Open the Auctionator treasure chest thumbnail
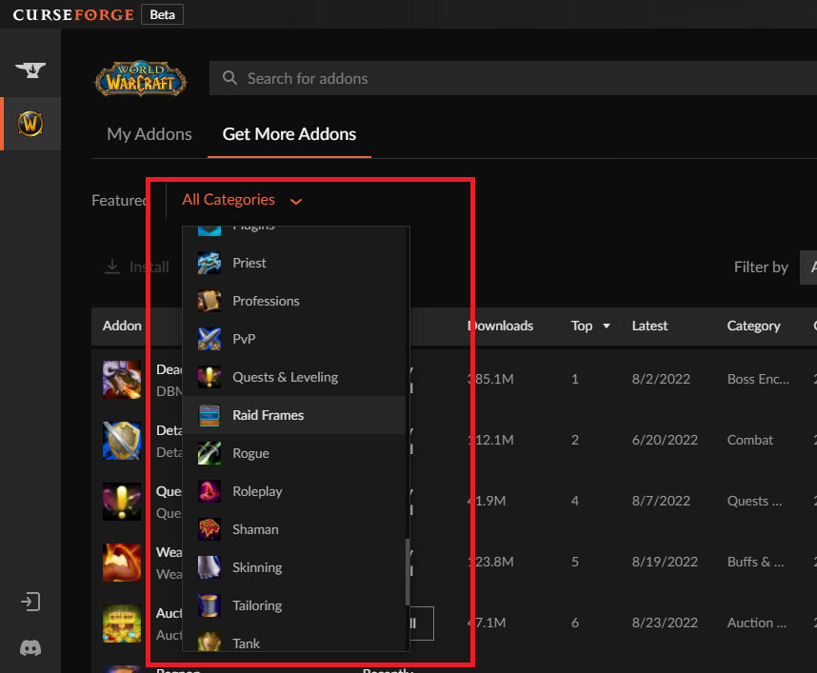 pyautogui.click(x=122, y=624)
